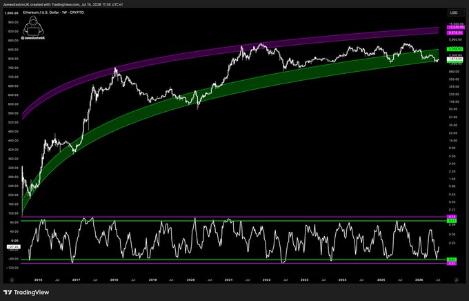Click the 2016 time axis label
This screenshot has width=469, height=301.
[39, 280]
